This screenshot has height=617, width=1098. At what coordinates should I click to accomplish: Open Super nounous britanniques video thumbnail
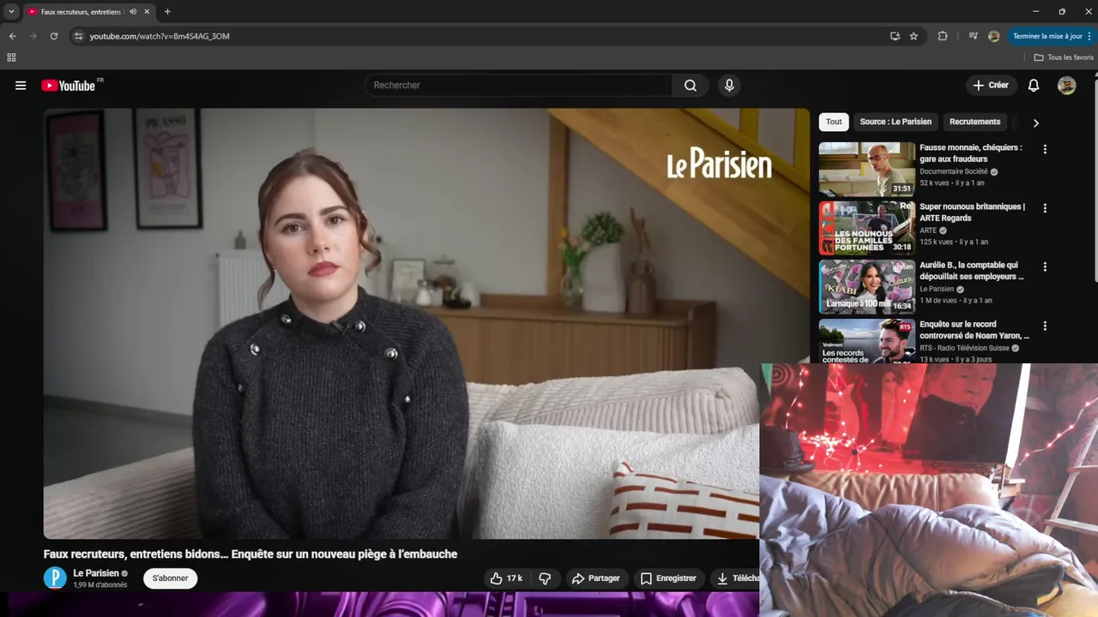tap(866, 229)
